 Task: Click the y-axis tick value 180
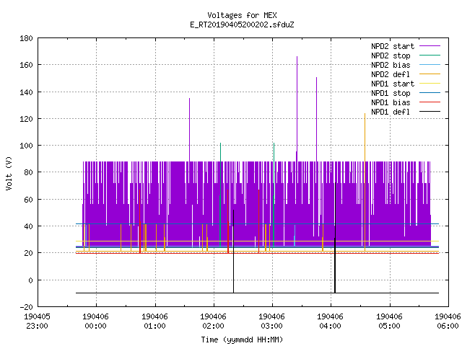[26, 38]
